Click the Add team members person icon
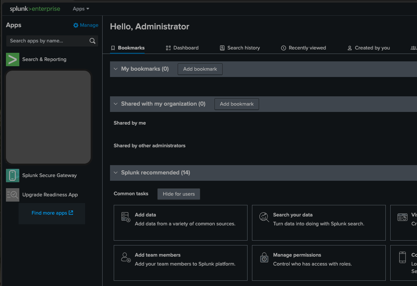Image resolution: width=417 pixels, height=286 pixels. 126,257
